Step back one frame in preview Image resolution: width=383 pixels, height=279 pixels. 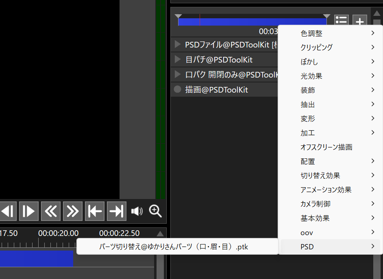tap(7, 211)
